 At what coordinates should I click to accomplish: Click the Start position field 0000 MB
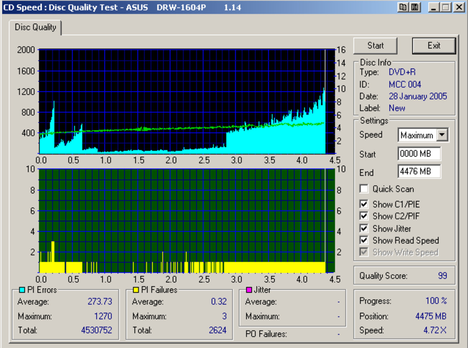coord(419,154)
